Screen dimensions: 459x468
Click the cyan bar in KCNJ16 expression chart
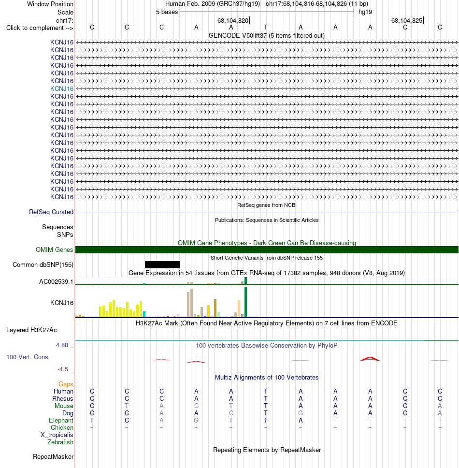coord(144,314)
